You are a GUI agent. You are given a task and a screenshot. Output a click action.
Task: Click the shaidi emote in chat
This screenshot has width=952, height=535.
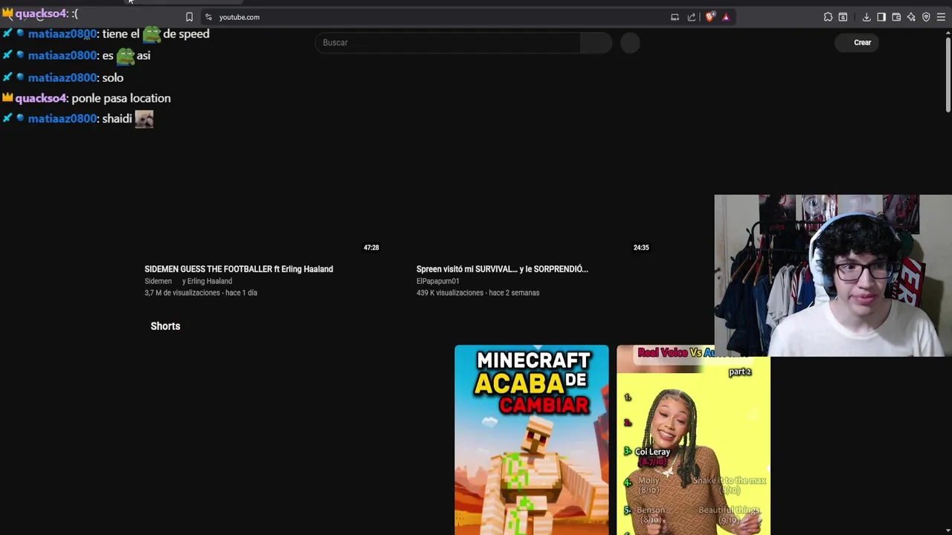click(x=144, y=119)
